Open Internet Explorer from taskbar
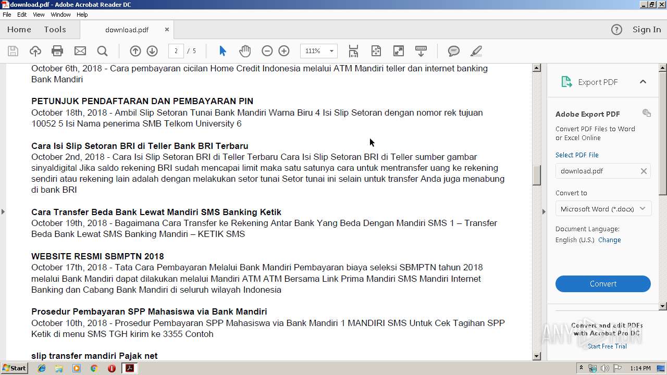The image size is (667, 375). point(42,368)
